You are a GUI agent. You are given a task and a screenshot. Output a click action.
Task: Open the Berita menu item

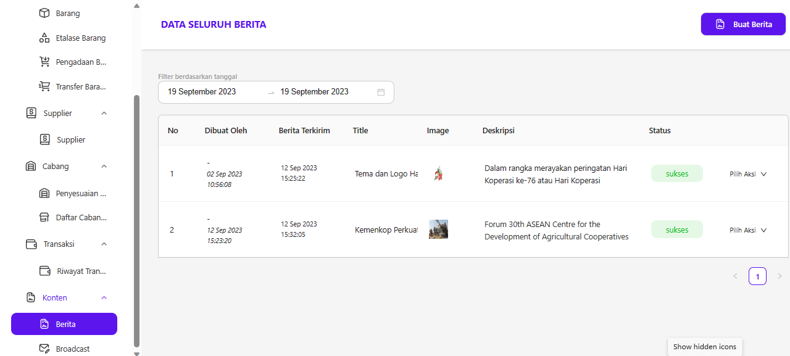[x=64, y=324]
